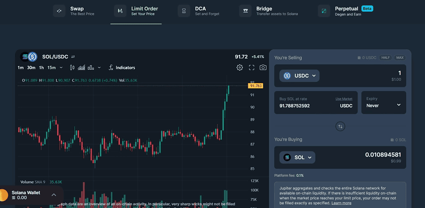Select the 30m timeframe
The width and height of the screenshot is (425, 208).
tap(31, 67)
